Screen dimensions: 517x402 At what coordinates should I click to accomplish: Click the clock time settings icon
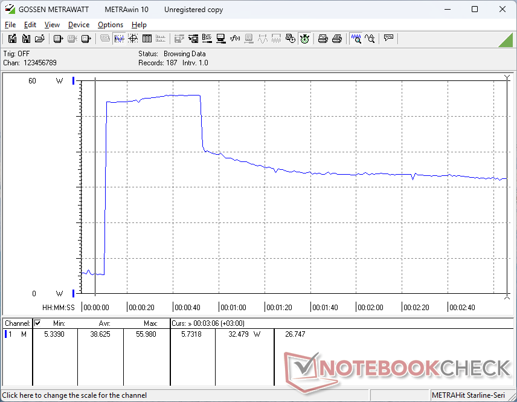click(x=290, y=39)
